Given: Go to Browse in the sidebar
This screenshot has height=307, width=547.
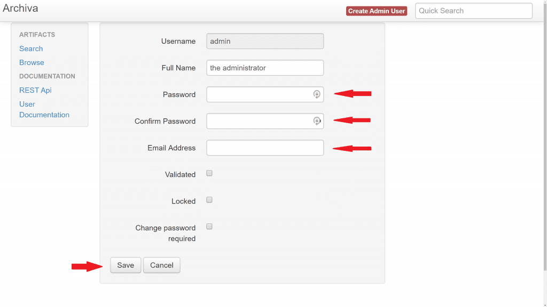Looking at the screenshot, I should coord(32,62).
